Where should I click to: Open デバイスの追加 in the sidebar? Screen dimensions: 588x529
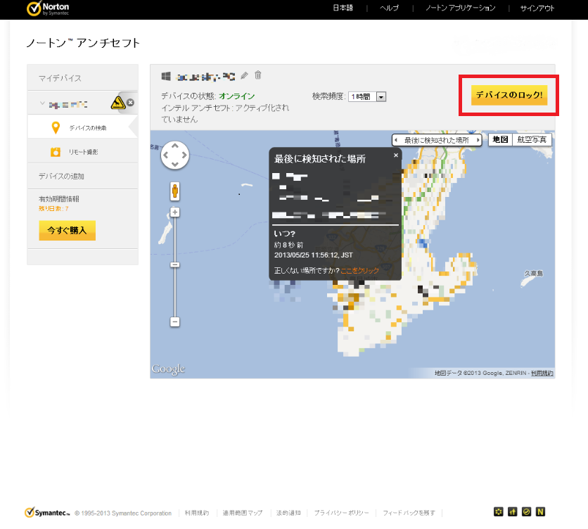(61, 176)
